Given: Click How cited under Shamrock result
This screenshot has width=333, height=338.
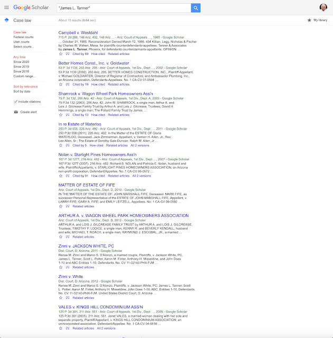Looking at the screenshot, I should pos(98,115).
